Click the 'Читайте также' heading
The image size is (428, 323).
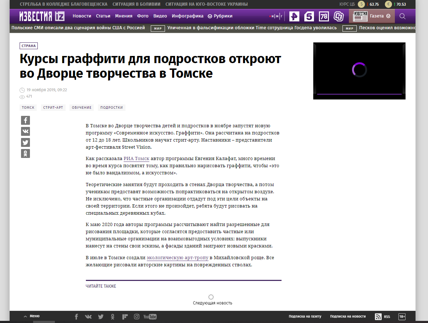tap(101, 286)
